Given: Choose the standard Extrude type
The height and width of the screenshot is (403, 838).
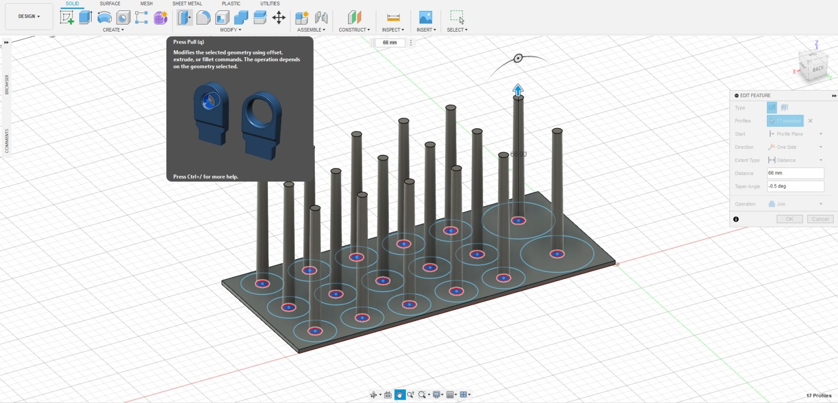Looking at the screenshot, I should coord(772,107).
